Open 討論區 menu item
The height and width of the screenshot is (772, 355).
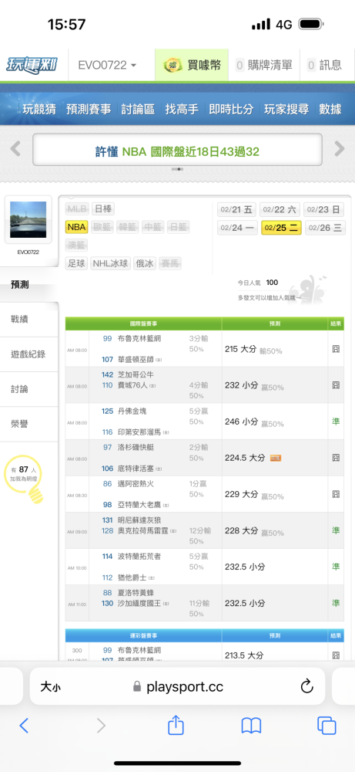pos(138,110)
